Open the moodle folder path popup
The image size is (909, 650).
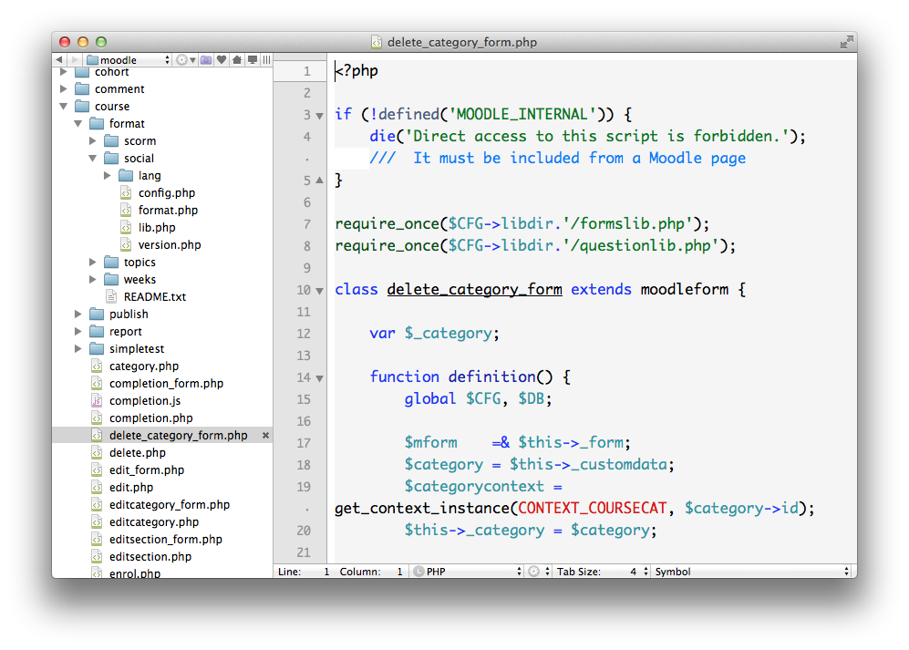click(x=129, y=60)
